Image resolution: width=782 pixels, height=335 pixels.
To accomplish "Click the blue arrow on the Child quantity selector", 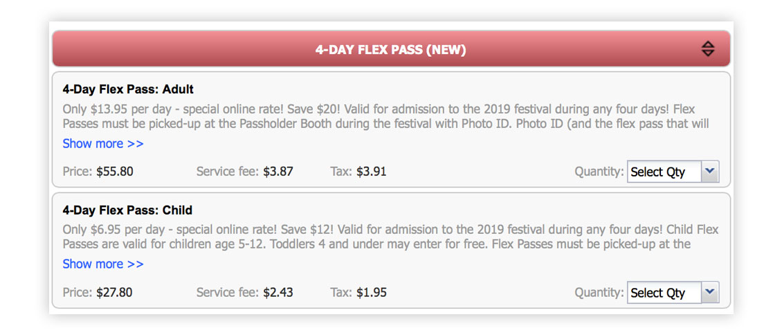I will tap(710, 293).
